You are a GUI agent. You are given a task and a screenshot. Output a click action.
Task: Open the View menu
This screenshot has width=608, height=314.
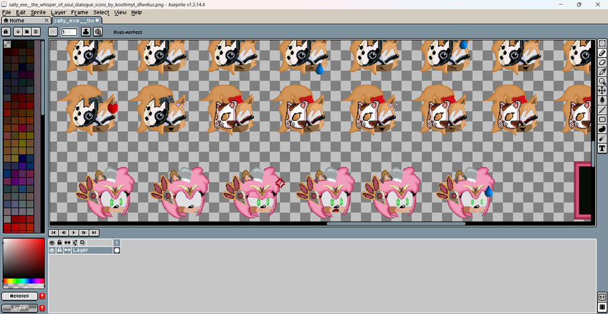point(120,12)
